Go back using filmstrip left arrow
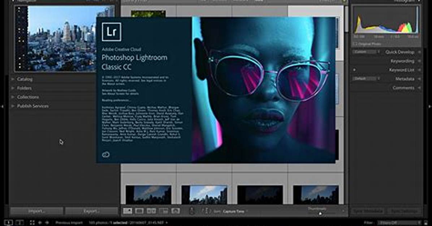The height and width of the screenshot is (226, 432). 40,223
